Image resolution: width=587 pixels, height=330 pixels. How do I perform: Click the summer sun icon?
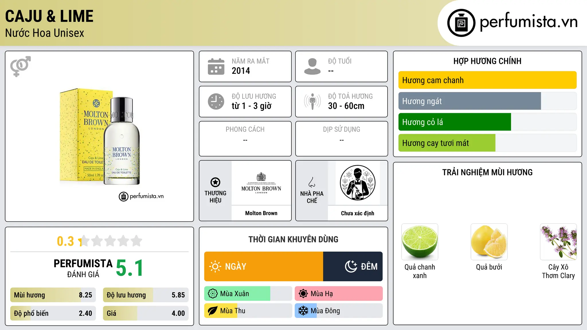tap(303, 294)
